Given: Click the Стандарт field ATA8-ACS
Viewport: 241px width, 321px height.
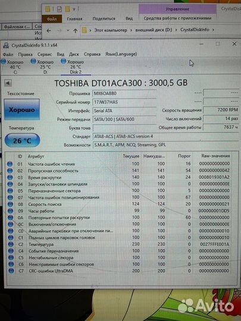Looking at the screenshot, I should tap(166, 136).
